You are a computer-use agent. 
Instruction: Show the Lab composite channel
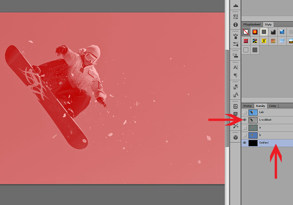pos(245,113)
